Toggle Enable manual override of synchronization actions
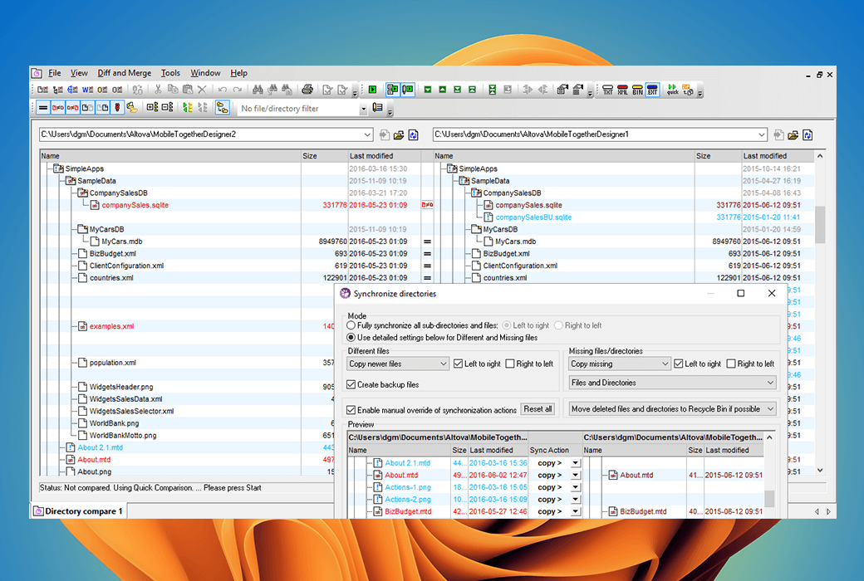Viewport: 864px width, 581px height. tap(351, 410)
